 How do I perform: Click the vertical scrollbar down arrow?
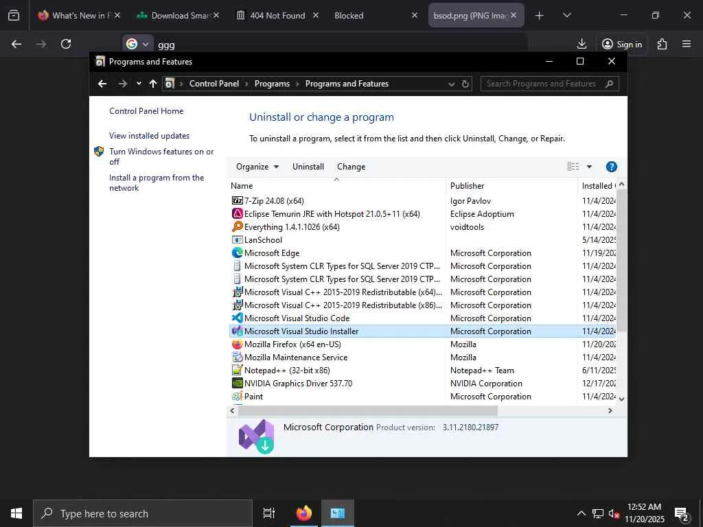pyautogui.click(x=621, y=399)
